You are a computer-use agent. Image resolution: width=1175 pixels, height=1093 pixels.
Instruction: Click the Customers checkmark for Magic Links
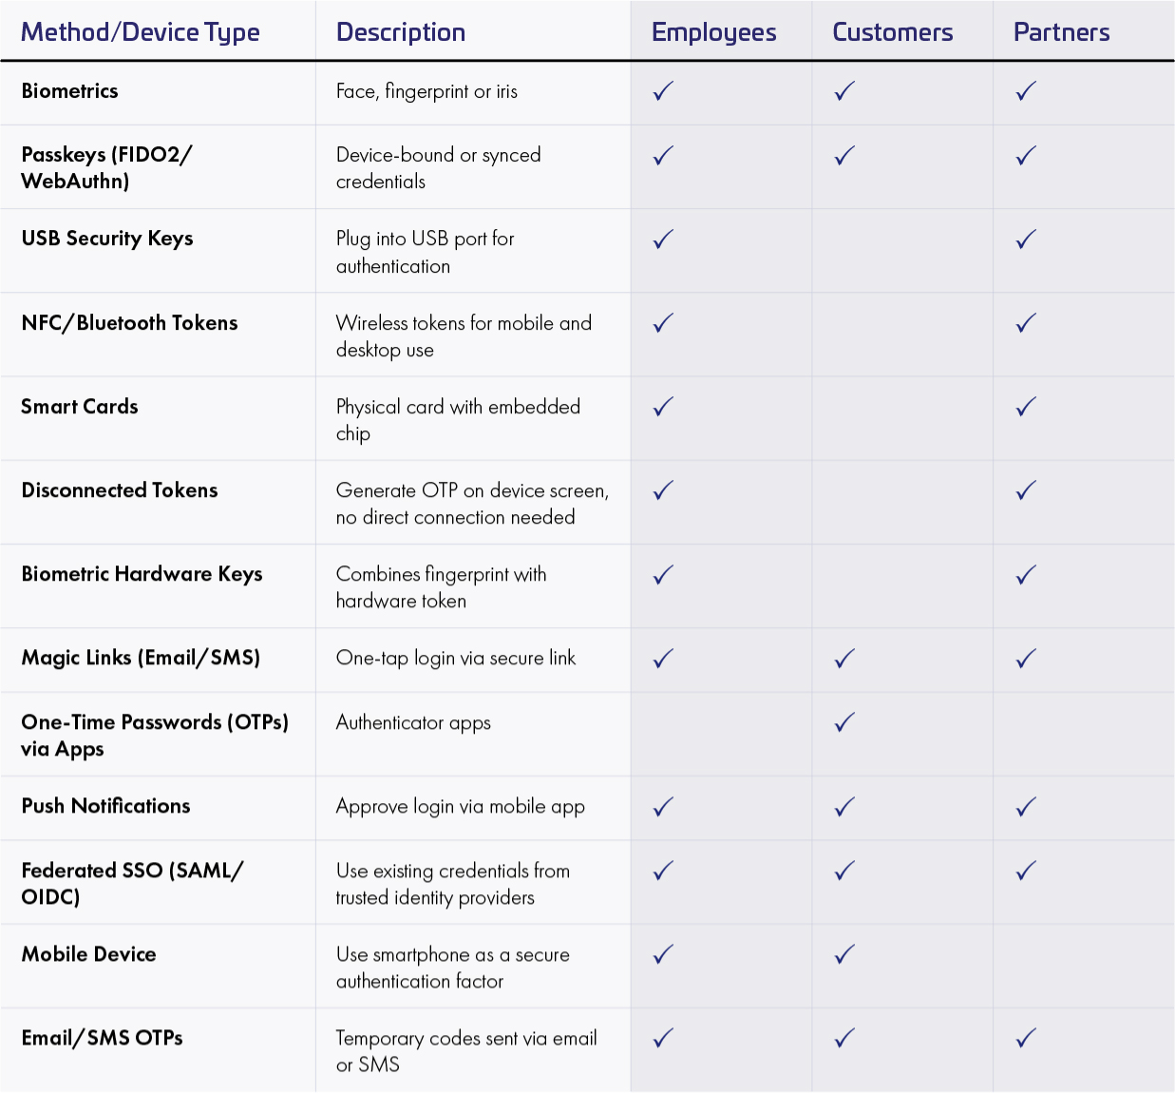844,658
